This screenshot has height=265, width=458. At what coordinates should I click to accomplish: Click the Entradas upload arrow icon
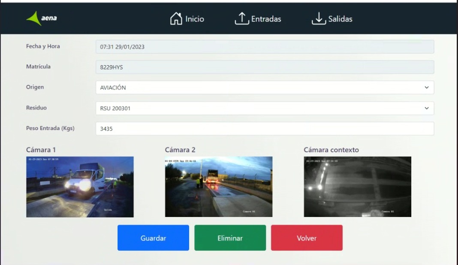click(x=241, y=18)
